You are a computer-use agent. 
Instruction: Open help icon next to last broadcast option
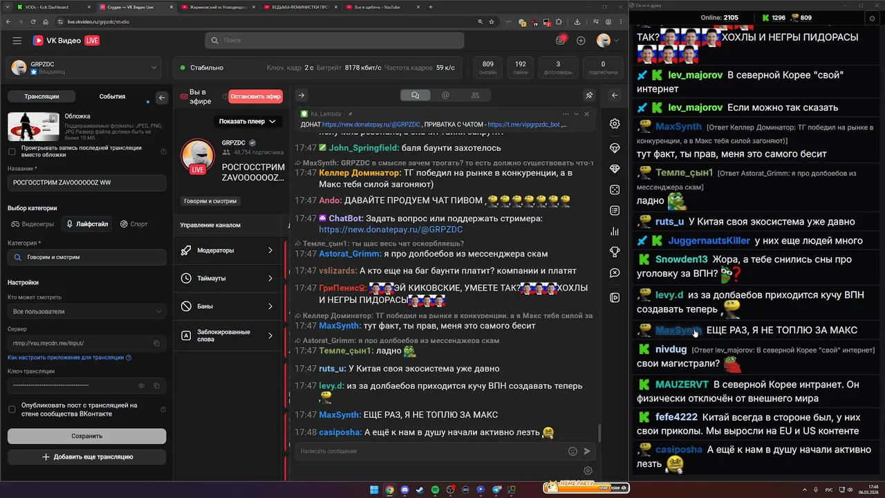(x=163, y=151)
